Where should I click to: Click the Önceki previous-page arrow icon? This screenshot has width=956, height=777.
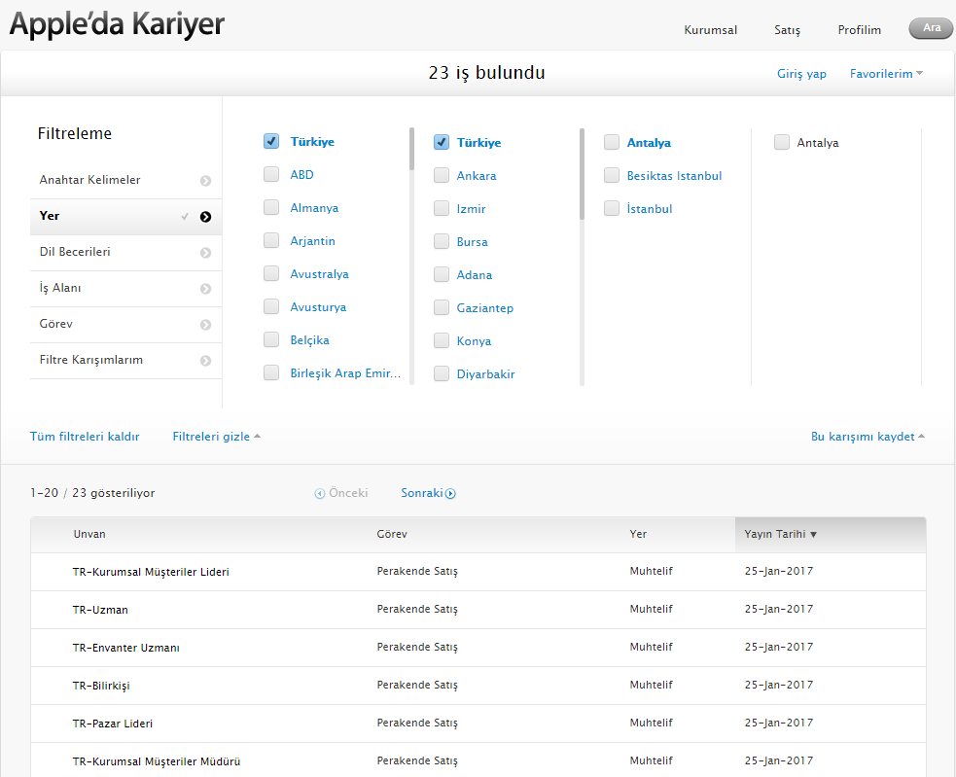pos(320,493)
